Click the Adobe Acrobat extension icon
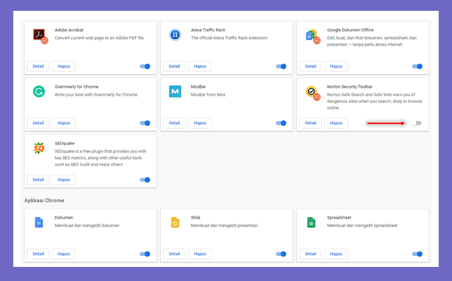The height and width of the screenshot is (281, 452). tap(40, 36)
